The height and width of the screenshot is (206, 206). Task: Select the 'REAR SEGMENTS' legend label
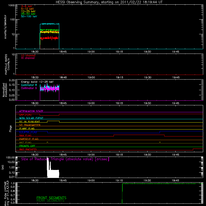(50, 200)
